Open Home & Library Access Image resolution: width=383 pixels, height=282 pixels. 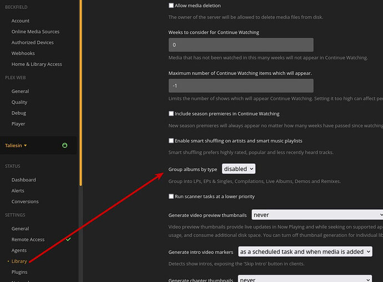click(x=37, y=64)
